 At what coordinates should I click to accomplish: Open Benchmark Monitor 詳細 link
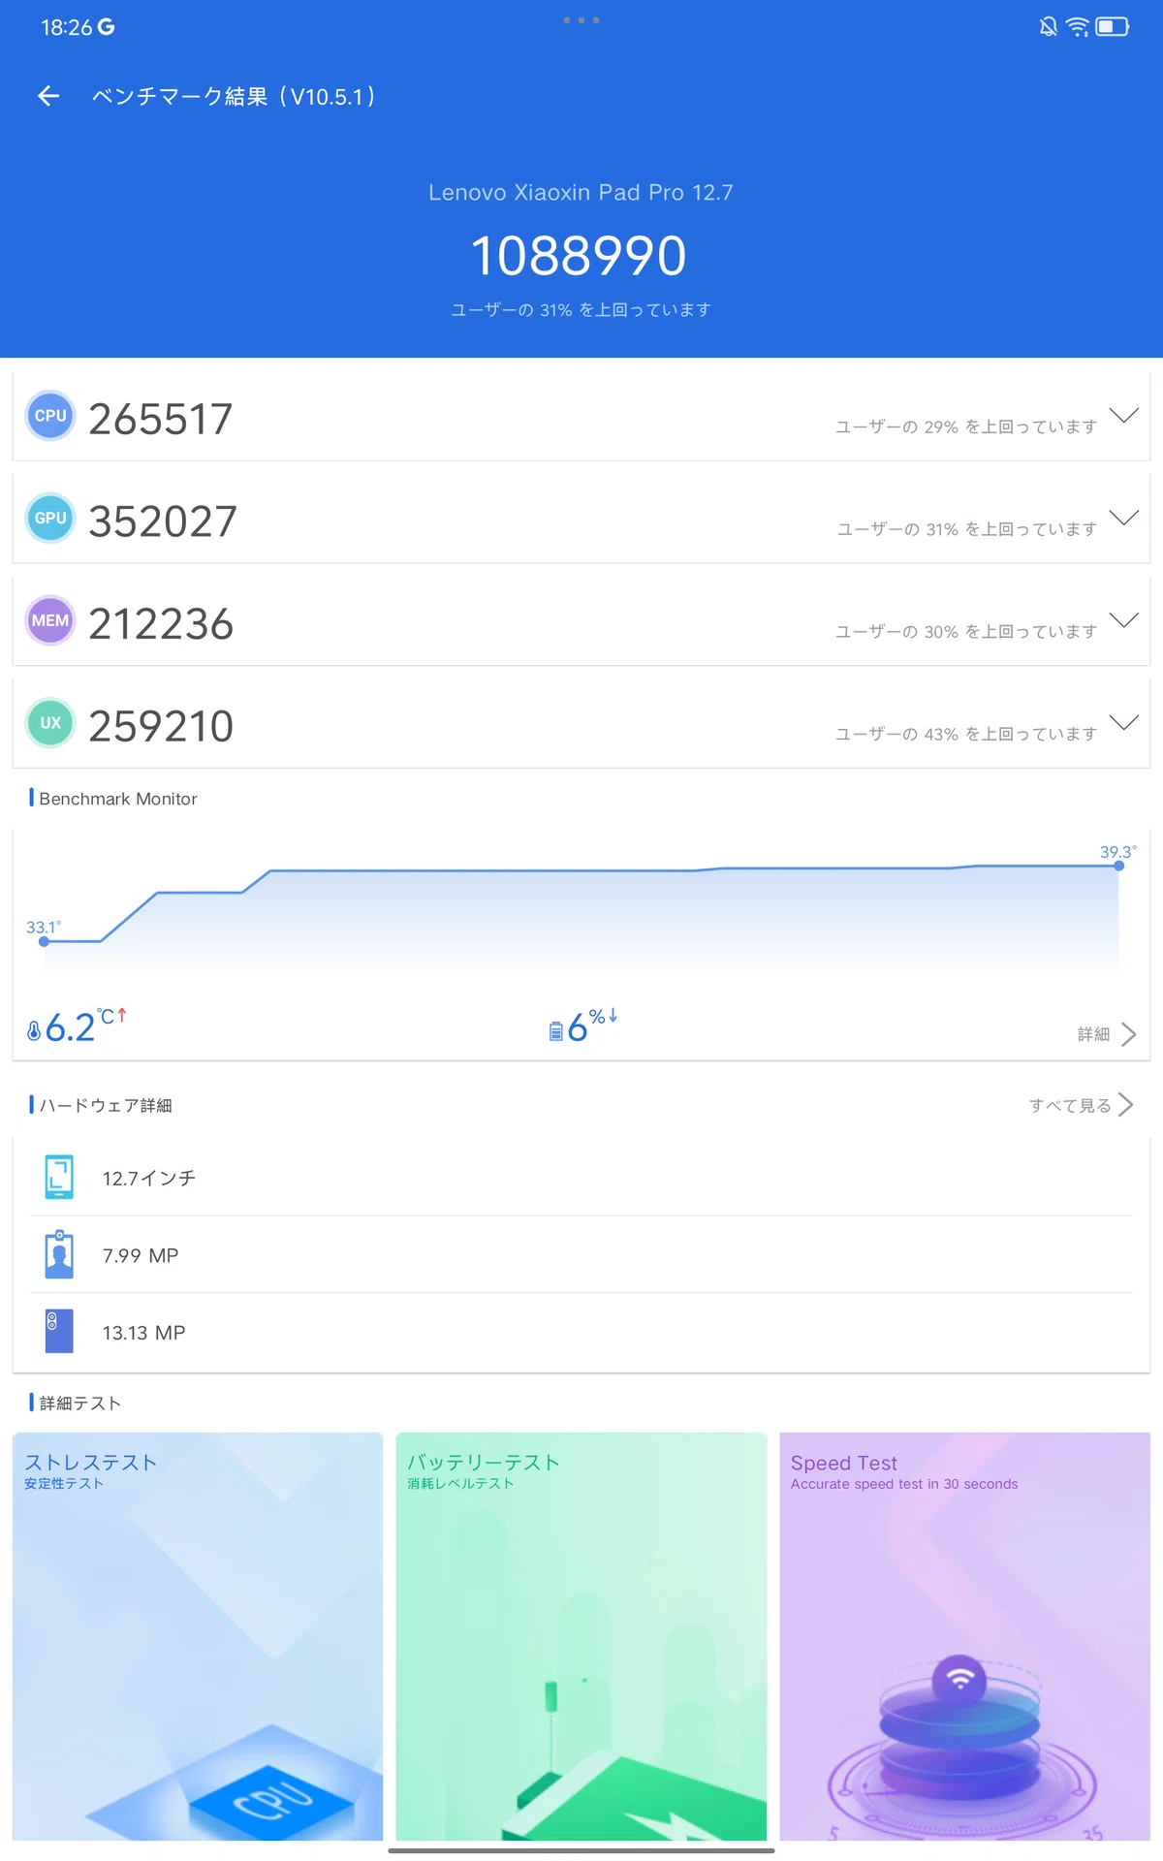coord(1107,1034)
